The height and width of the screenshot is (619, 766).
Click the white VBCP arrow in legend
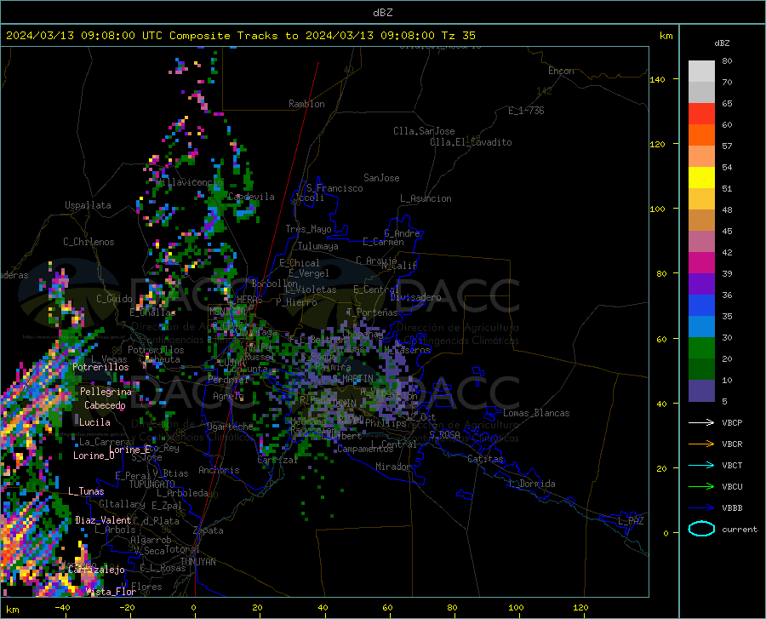coord(701,422)
